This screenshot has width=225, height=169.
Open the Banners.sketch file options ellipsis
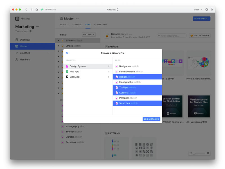(x=130, y=34)
